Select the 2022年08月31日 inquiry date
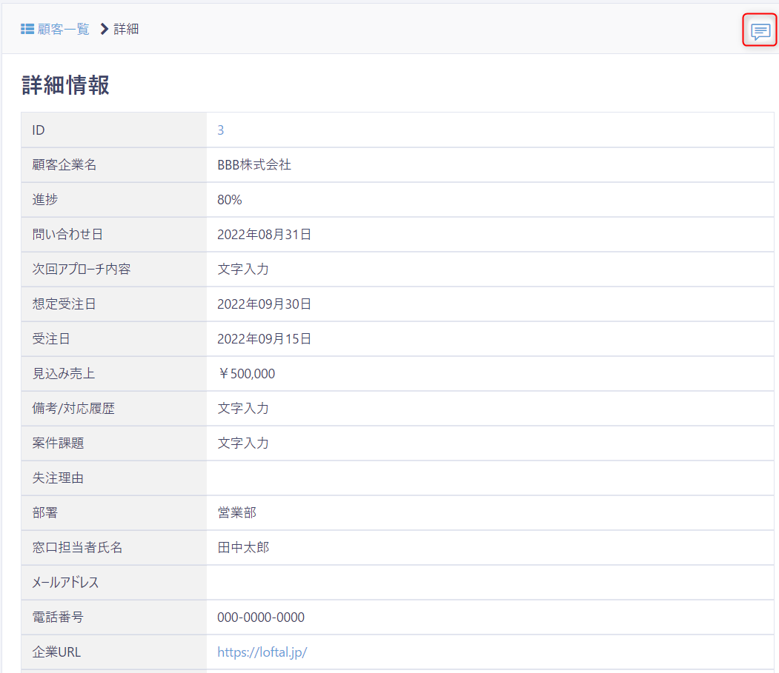 (264, 235)
